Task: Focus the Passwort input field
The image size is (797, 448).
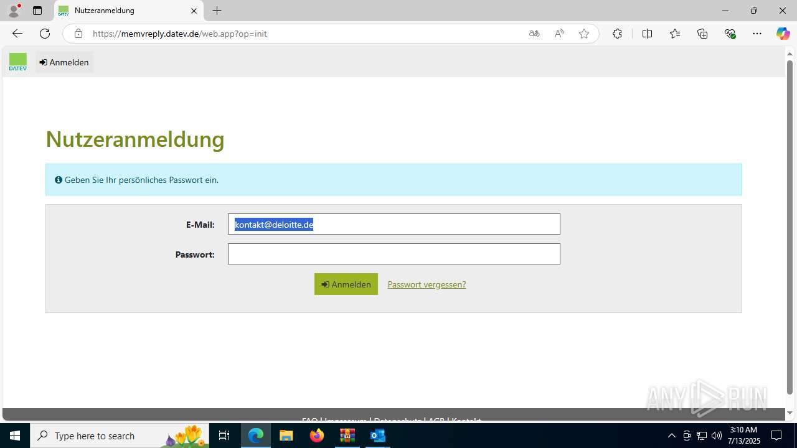Action: click(x=394, y=254)
